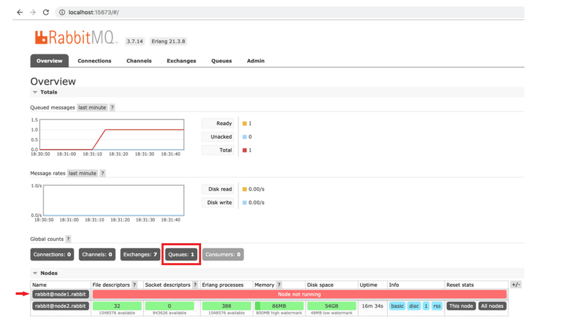Open the Exchanges tab
585x328 pixels.
181,60
